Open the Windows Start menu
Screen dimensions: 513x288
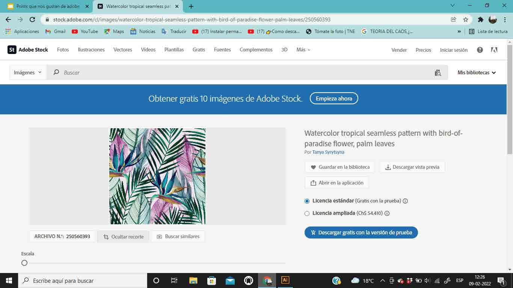pyautogui.click(x=9, y=280)
